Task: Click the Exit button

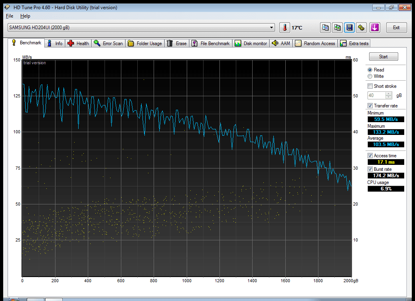Action: point(396,28)
